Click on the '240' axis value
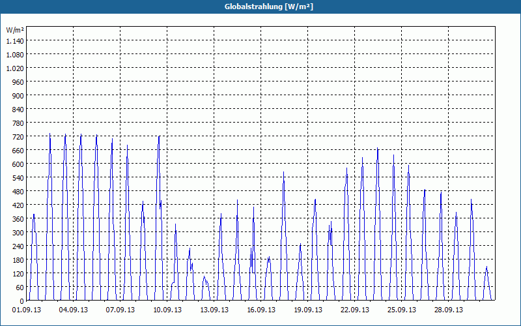Viewport: 521px width, 326px height. [18, 246]
